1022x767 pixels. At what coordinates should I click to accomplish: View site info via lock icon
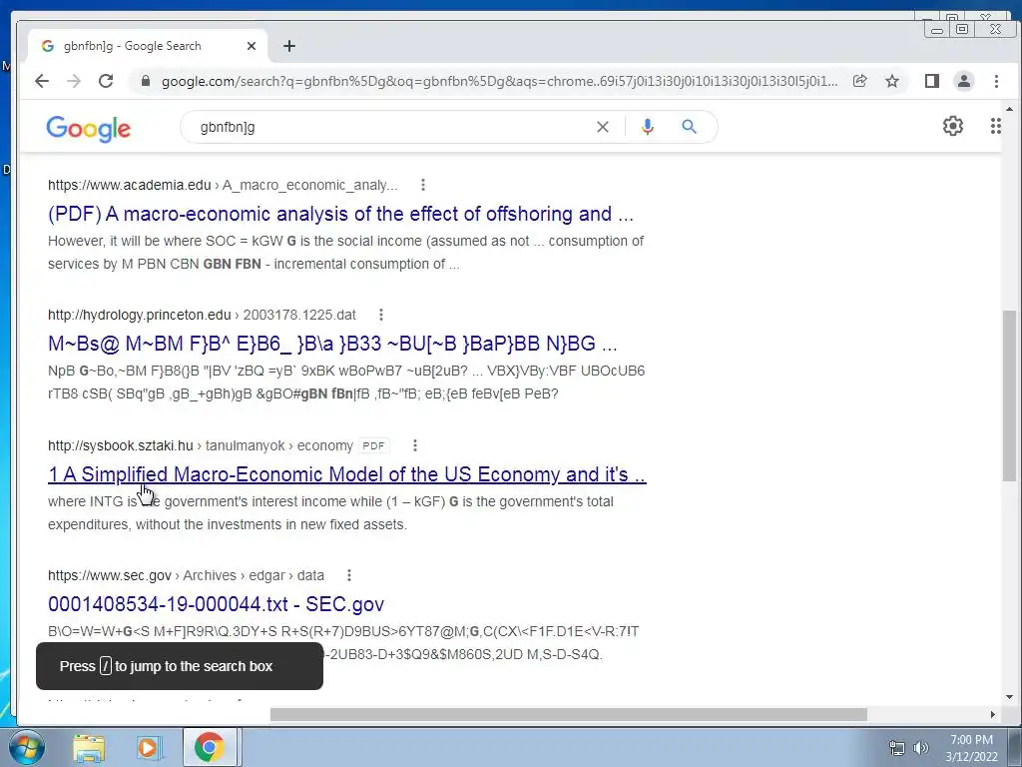pyautogui.click(x=146, y=81)
